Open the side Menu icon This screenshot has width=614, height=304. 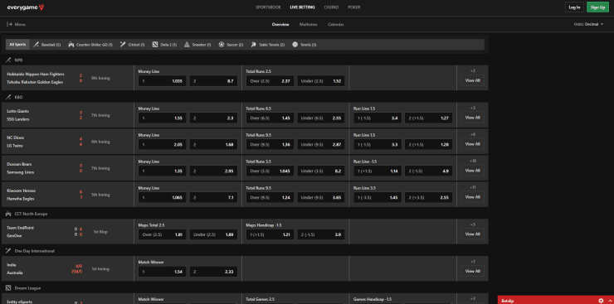coord(9,24)
